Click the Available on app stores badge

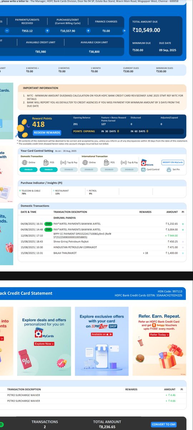102,334
